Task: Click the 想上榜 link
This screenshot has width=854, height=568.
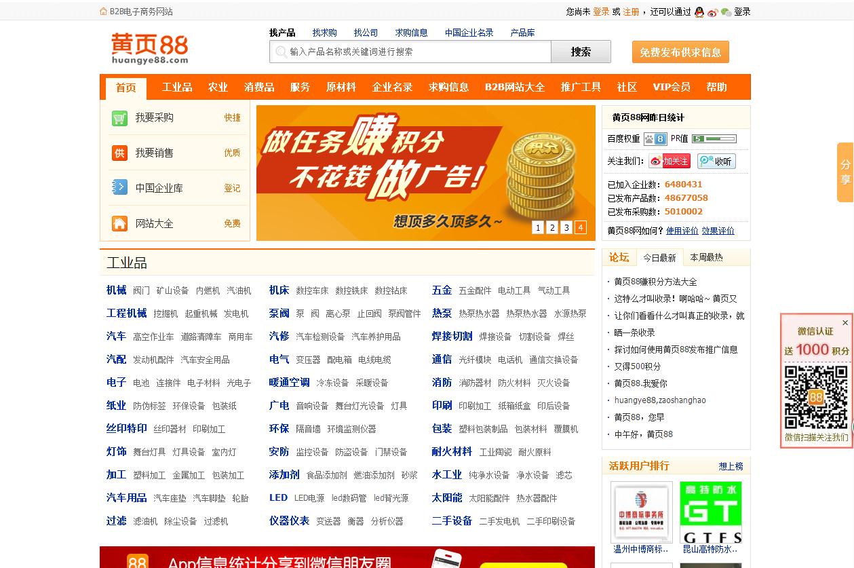Action: pos(731,466)
